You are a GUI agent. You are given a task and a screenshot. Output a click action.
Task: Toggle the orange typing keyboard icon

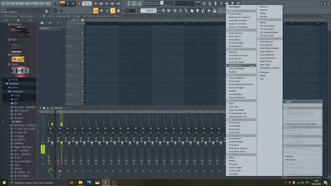pyautogui.click(x=96, y=10)
